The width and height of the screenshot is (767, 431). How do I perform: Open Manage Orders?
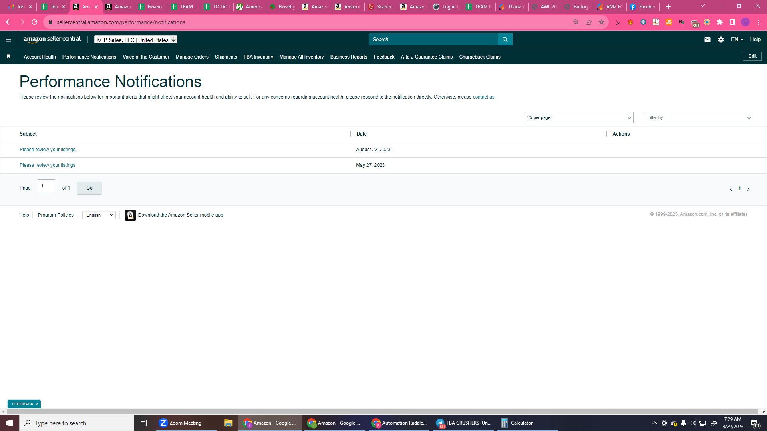[x=192, y=57]
